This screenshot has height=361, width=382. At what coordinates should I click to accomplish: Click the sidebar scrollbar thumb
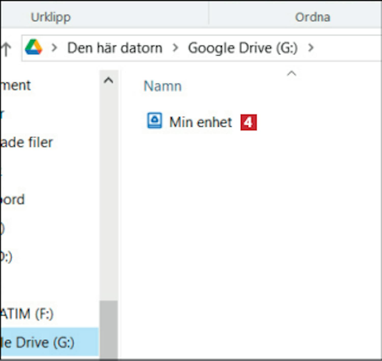pyautogui.click(x=109, y=328)
